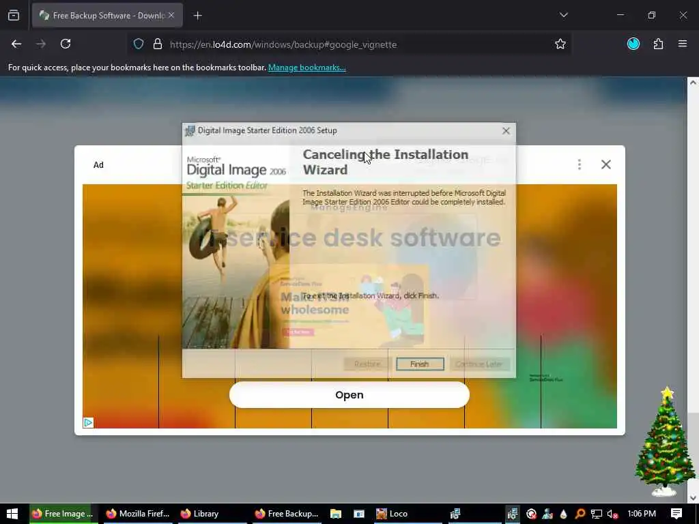Viewport: 699px width, 524px height.
Task: Click the installer icon next to Loco
Action: pyautogui.click(x=455, y=513)
